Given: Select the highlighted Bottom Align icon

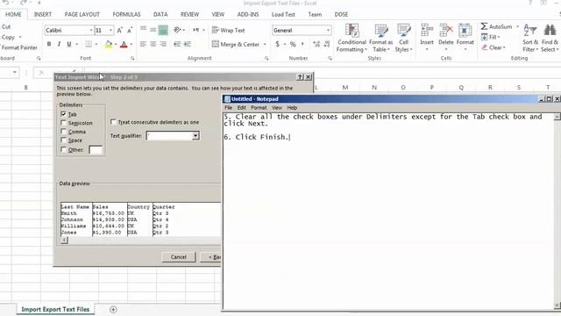Looking at the screenshot, I should [163, 30].
